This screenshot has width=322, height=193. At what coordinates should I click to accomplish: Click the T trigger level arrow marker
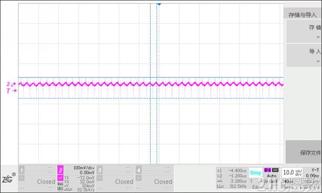click(11, 91)
